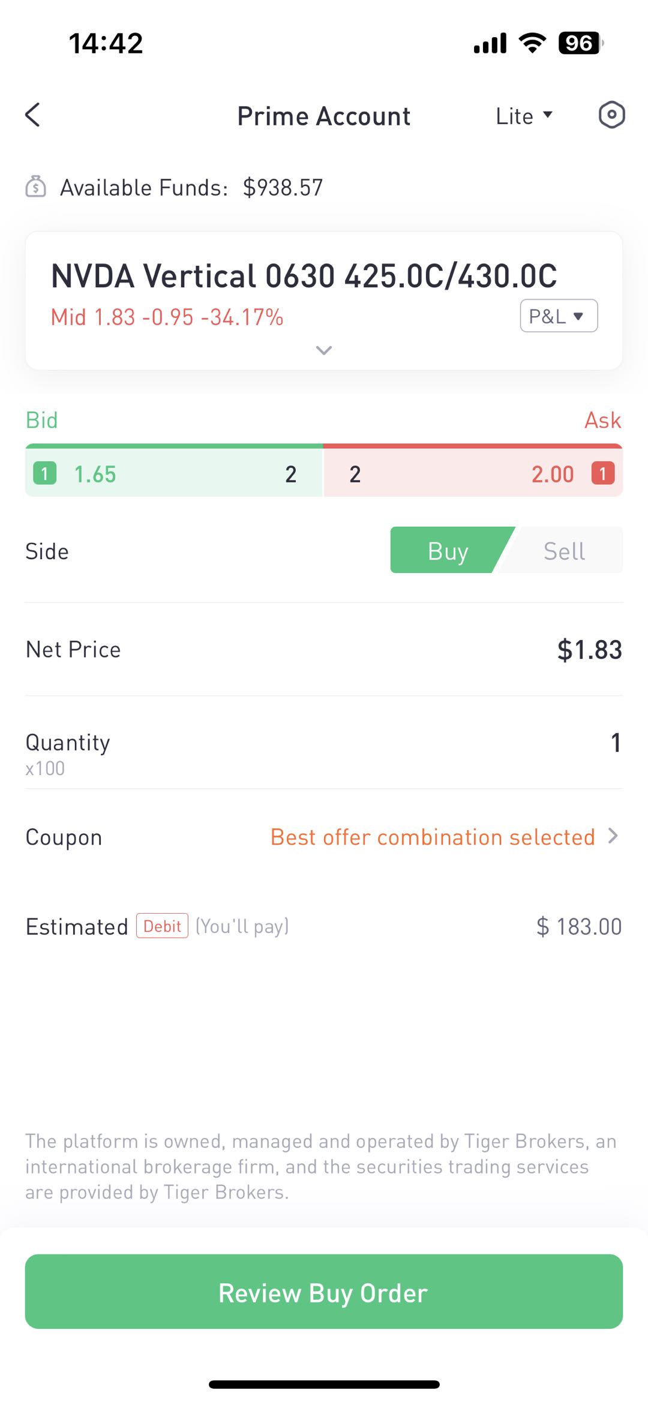
Task: Open the Lite mode dropdown
Action: click(524, 116)
